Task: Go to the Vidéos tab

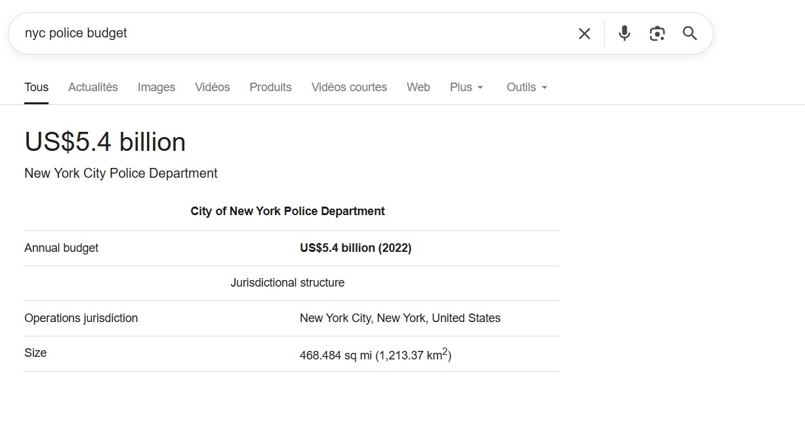Action: (x=212, y=87)
